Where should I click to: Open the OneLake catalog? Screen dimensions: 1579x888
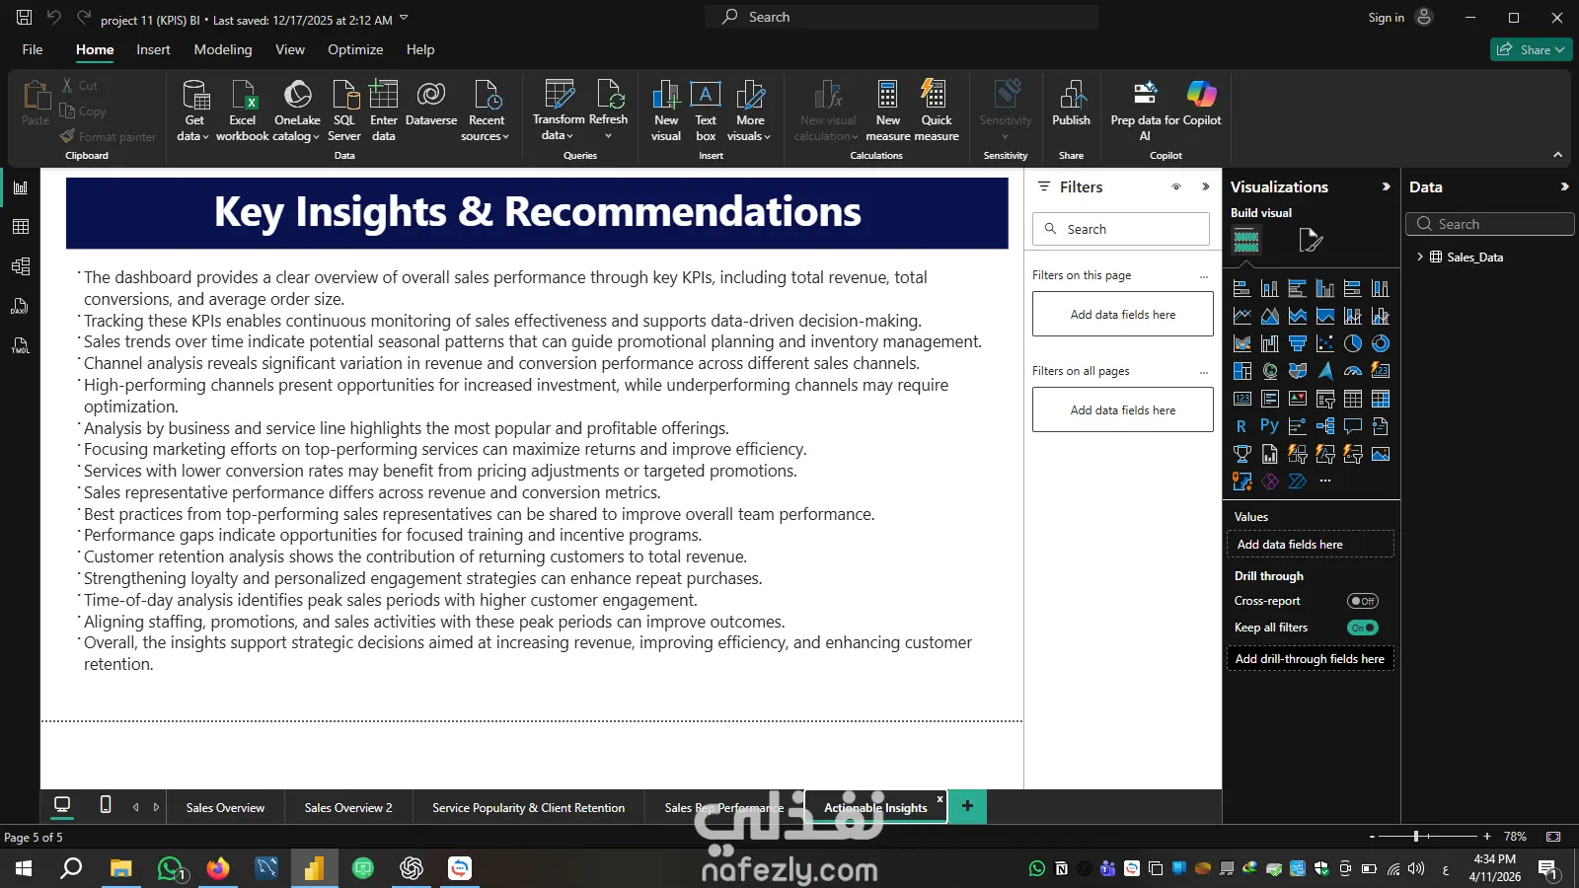point(297,111)
